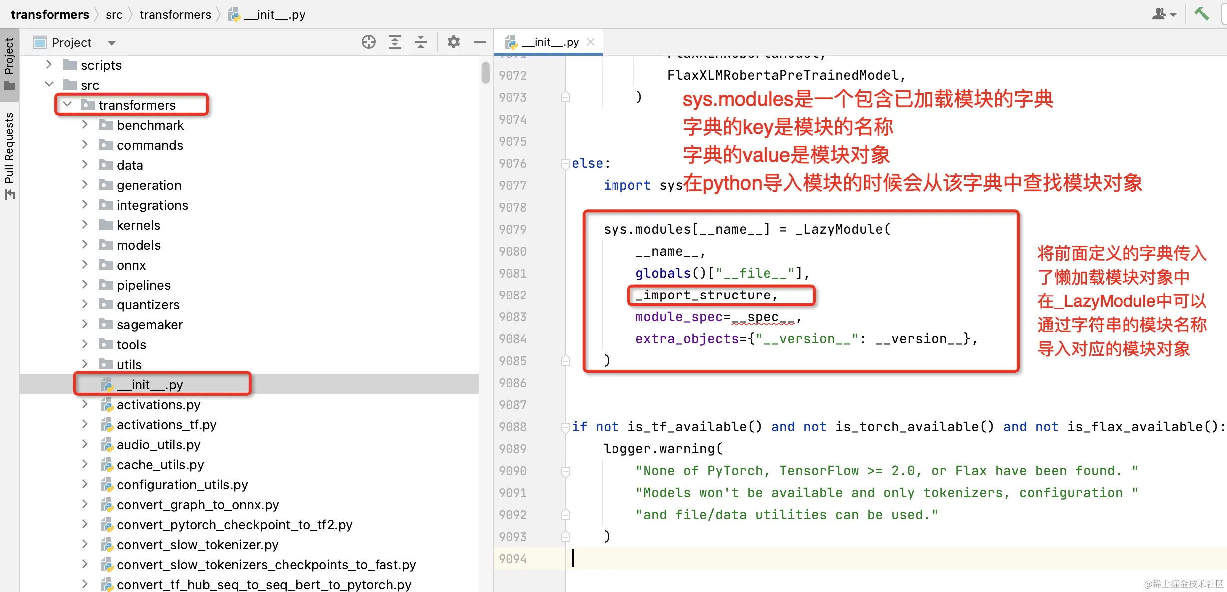Viewport: 1227px width, 592px height.
Task: Open the Project view mode dropdown
Action: tap(111, 42)
